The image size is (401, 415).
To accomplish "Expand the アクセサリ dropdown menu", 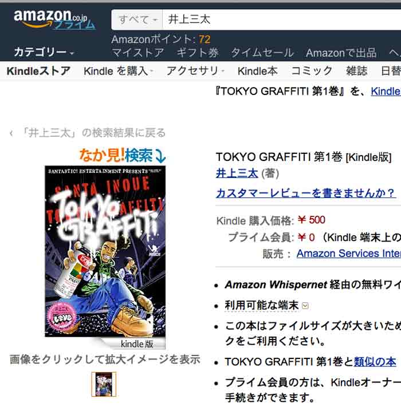I will (195, 71).
